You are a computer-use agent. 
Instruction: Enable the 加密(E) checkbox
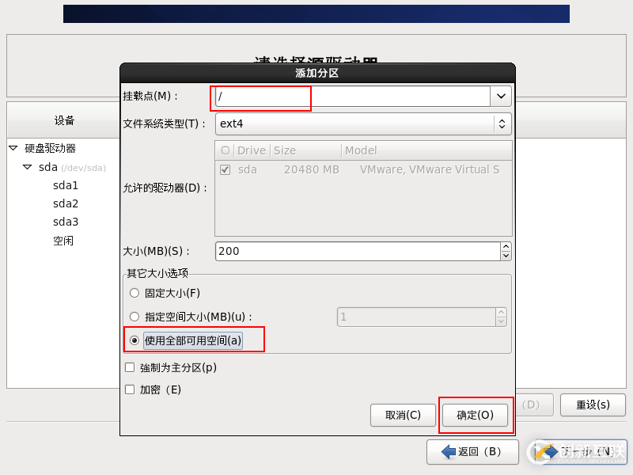coord(131,389)
